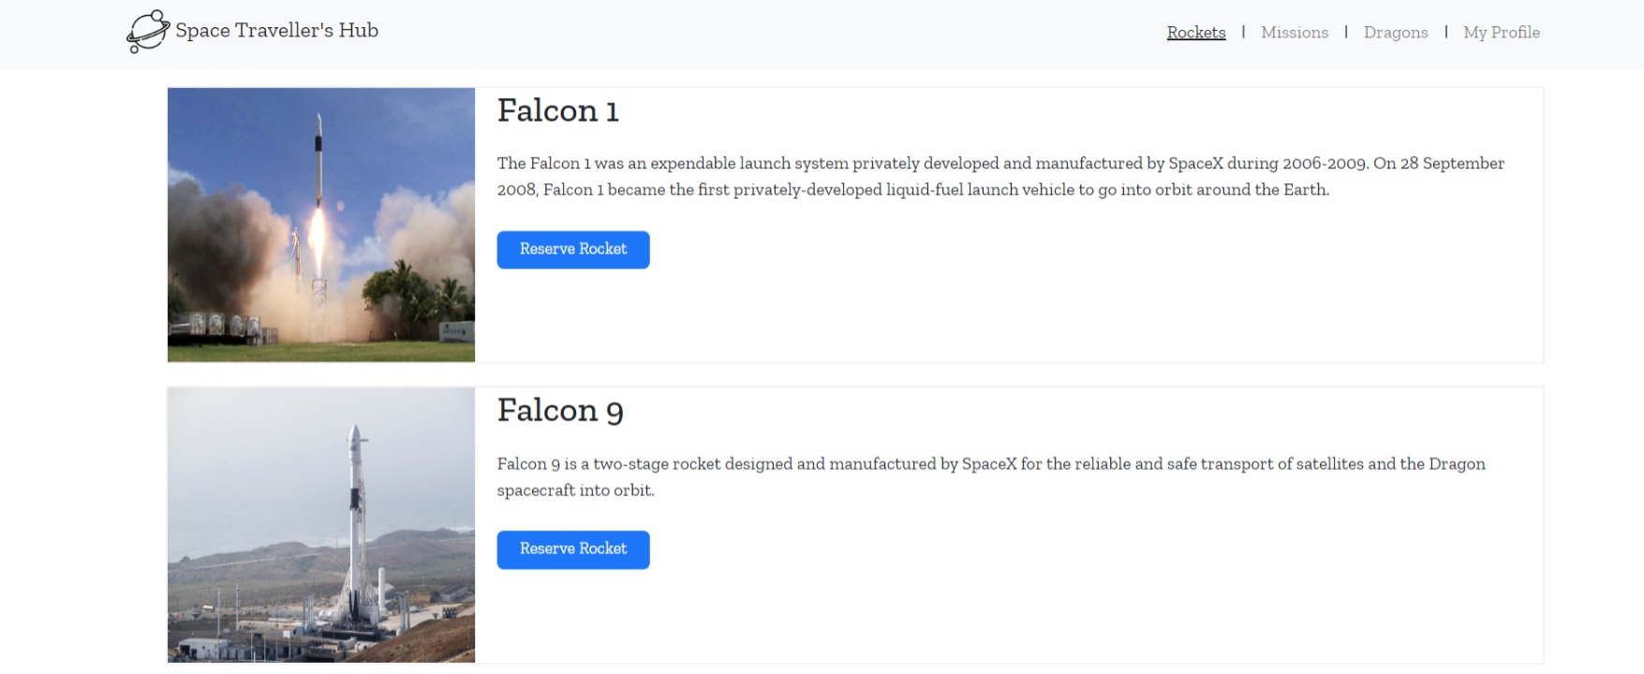The image size is (1644, 674).
Task: Click the Falcon 1 heading
Action: pyautogui.click(x=558, y=110)
